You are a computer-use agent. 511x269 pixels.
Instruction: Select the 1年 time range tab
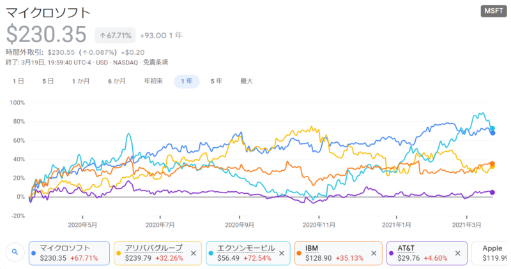coord(187,82)
